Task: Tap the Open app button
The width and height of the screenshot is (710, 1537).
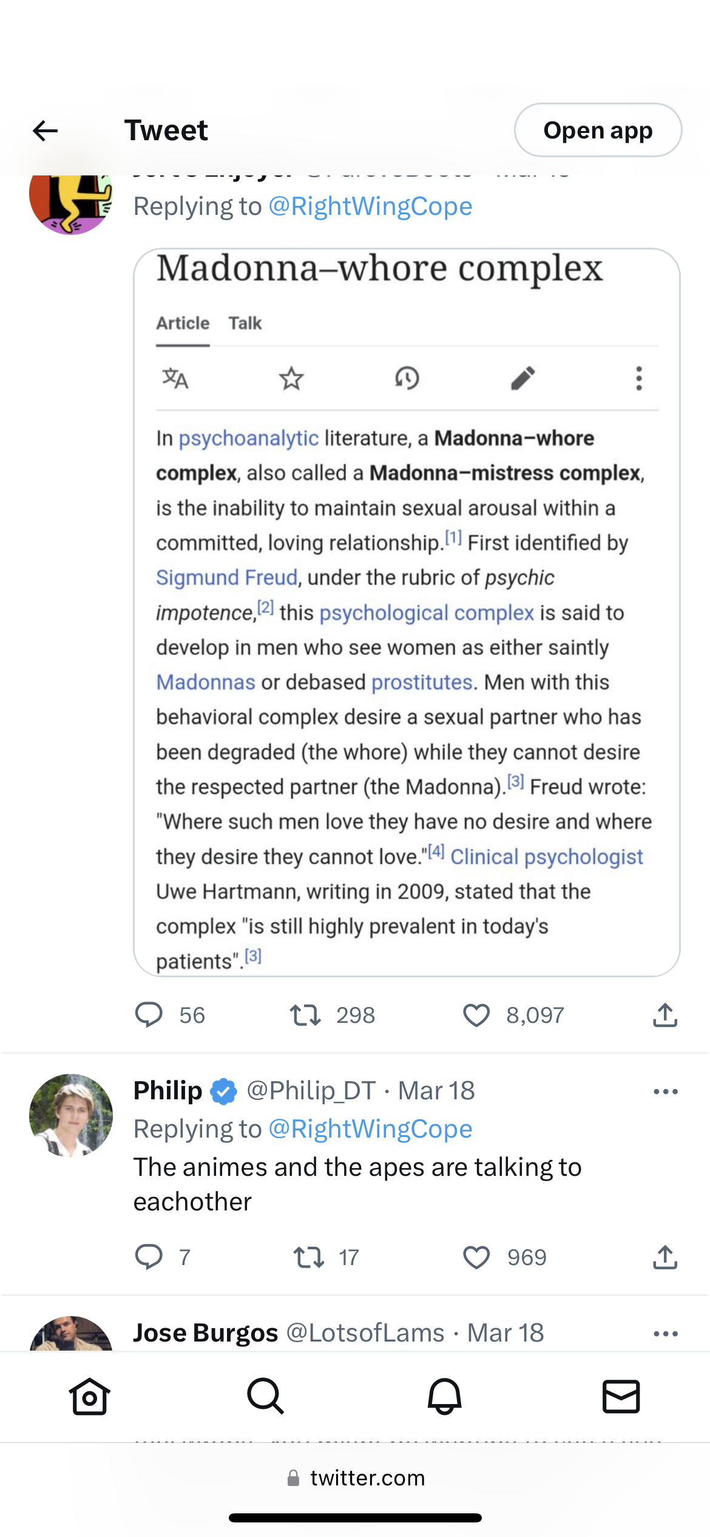Action: click(598, 131)
